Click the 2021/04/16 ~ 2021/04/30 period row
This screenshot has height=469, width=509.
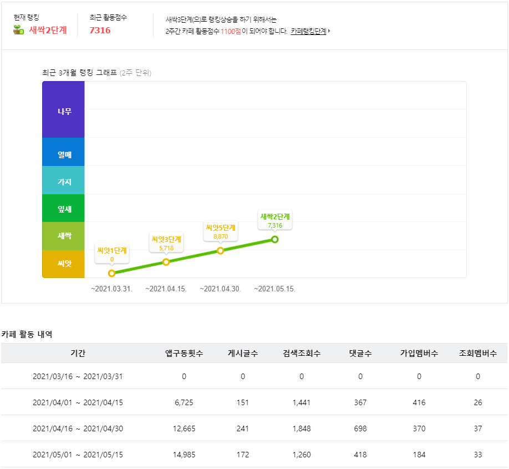click(254, 428)
